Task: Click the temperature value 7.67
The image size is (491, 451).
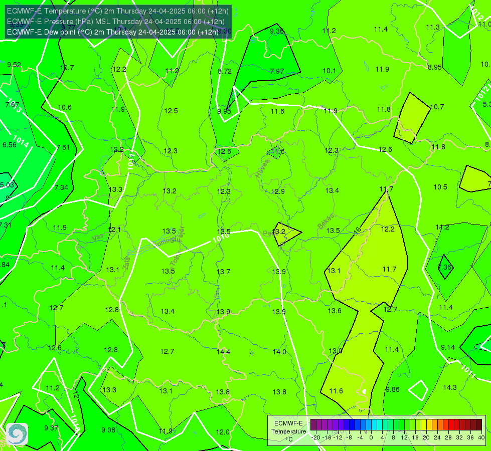Action: click(12, 105)
